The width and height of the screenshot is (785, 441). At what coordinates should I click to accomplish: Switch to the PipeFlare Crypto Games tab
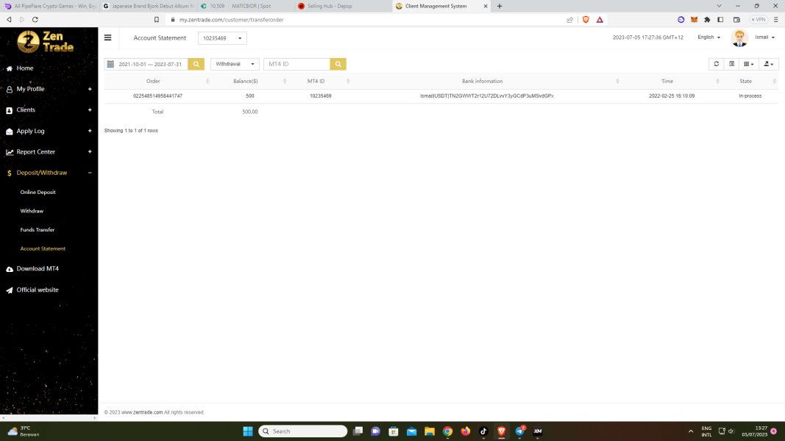[x=50, y=6]
